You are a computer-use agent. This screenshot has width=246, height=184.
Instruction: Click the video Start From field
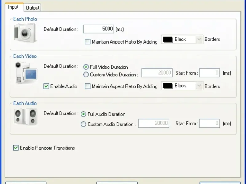click(209, 73)
